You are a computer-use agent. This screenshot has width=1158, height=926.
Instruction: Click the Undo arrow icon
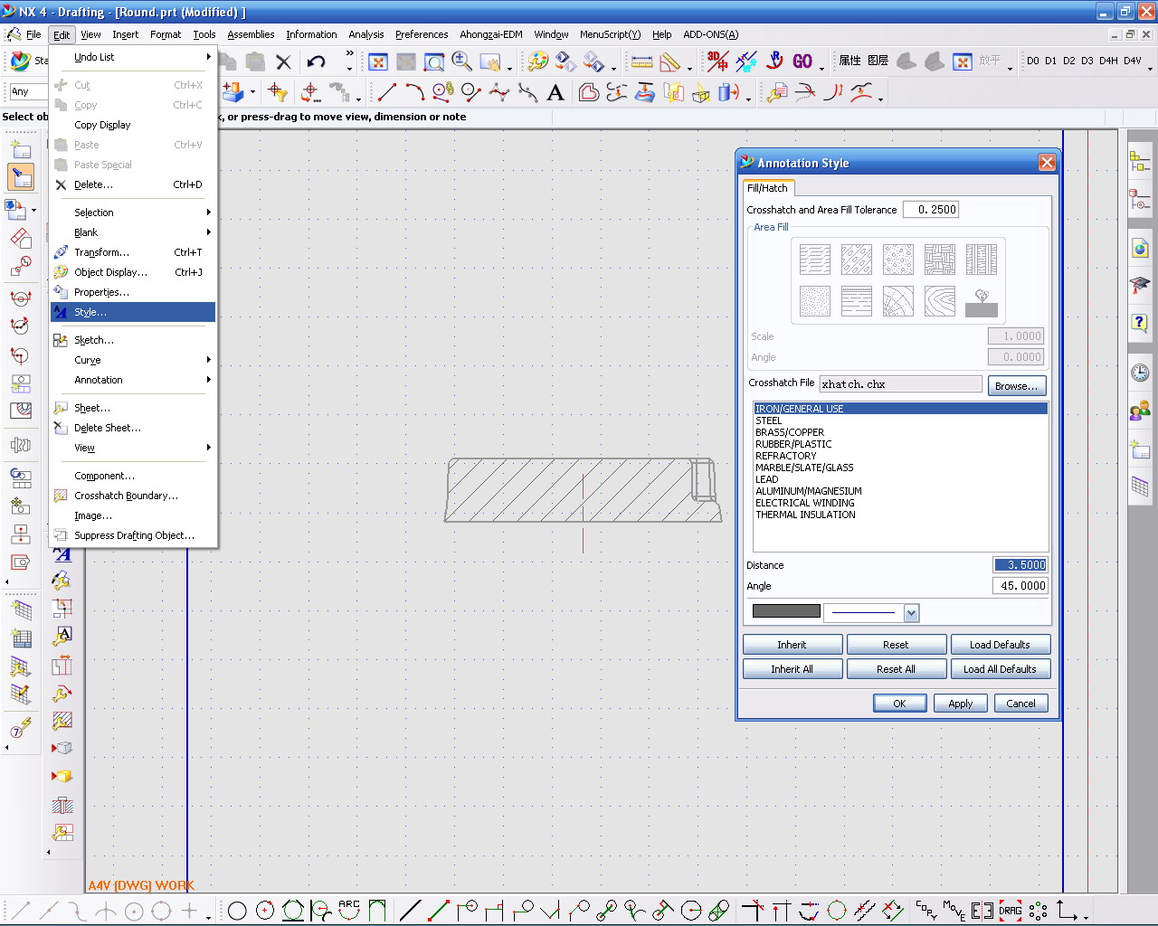pos(316,61)
